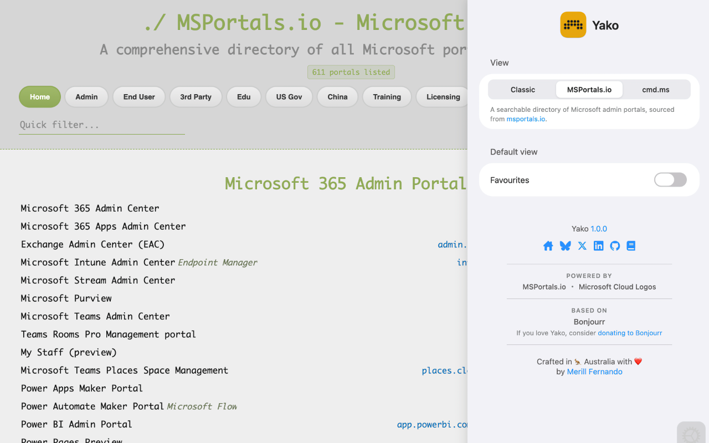Open Microsoft Teams Admin Center entry
The width and height of the screenshot is (709, 443).
95,316
